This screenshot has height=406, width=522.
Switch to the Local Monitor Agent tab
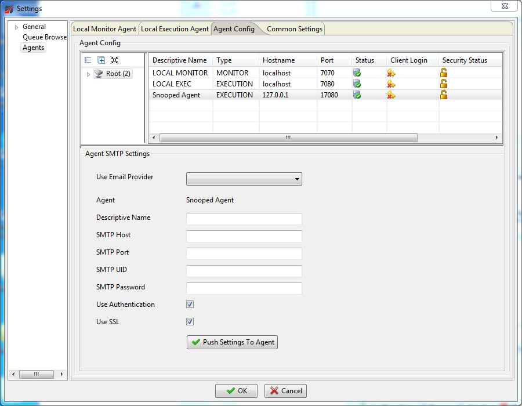click(x=104, y=29)
